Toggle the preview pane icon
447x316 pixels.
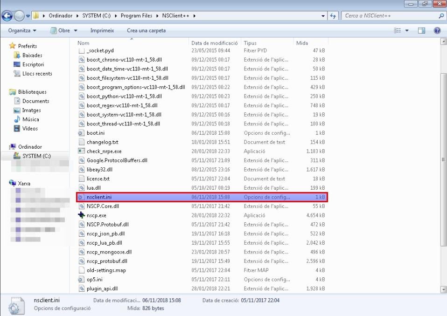[x=421, y=31]
